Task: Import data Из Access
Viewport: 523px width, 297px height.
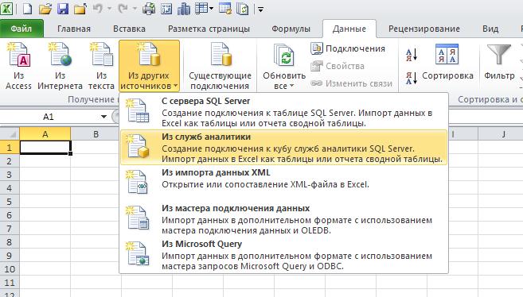Action: pyautogui.click(x=18, y=66)
